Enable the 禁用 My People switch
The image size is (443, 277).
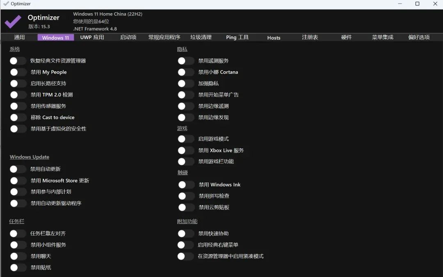click(x=18, y=72)
